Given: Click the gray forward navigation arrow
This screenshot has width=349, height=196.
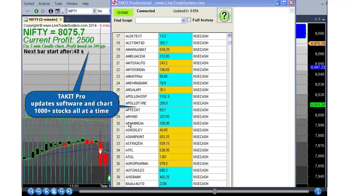Looking at the screenshot, I should (43, 11).
